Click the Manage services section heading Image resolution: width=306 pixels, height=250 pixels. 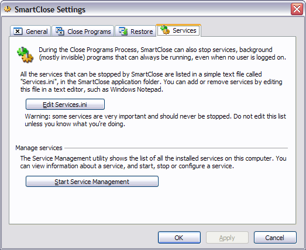coord(39,148)
